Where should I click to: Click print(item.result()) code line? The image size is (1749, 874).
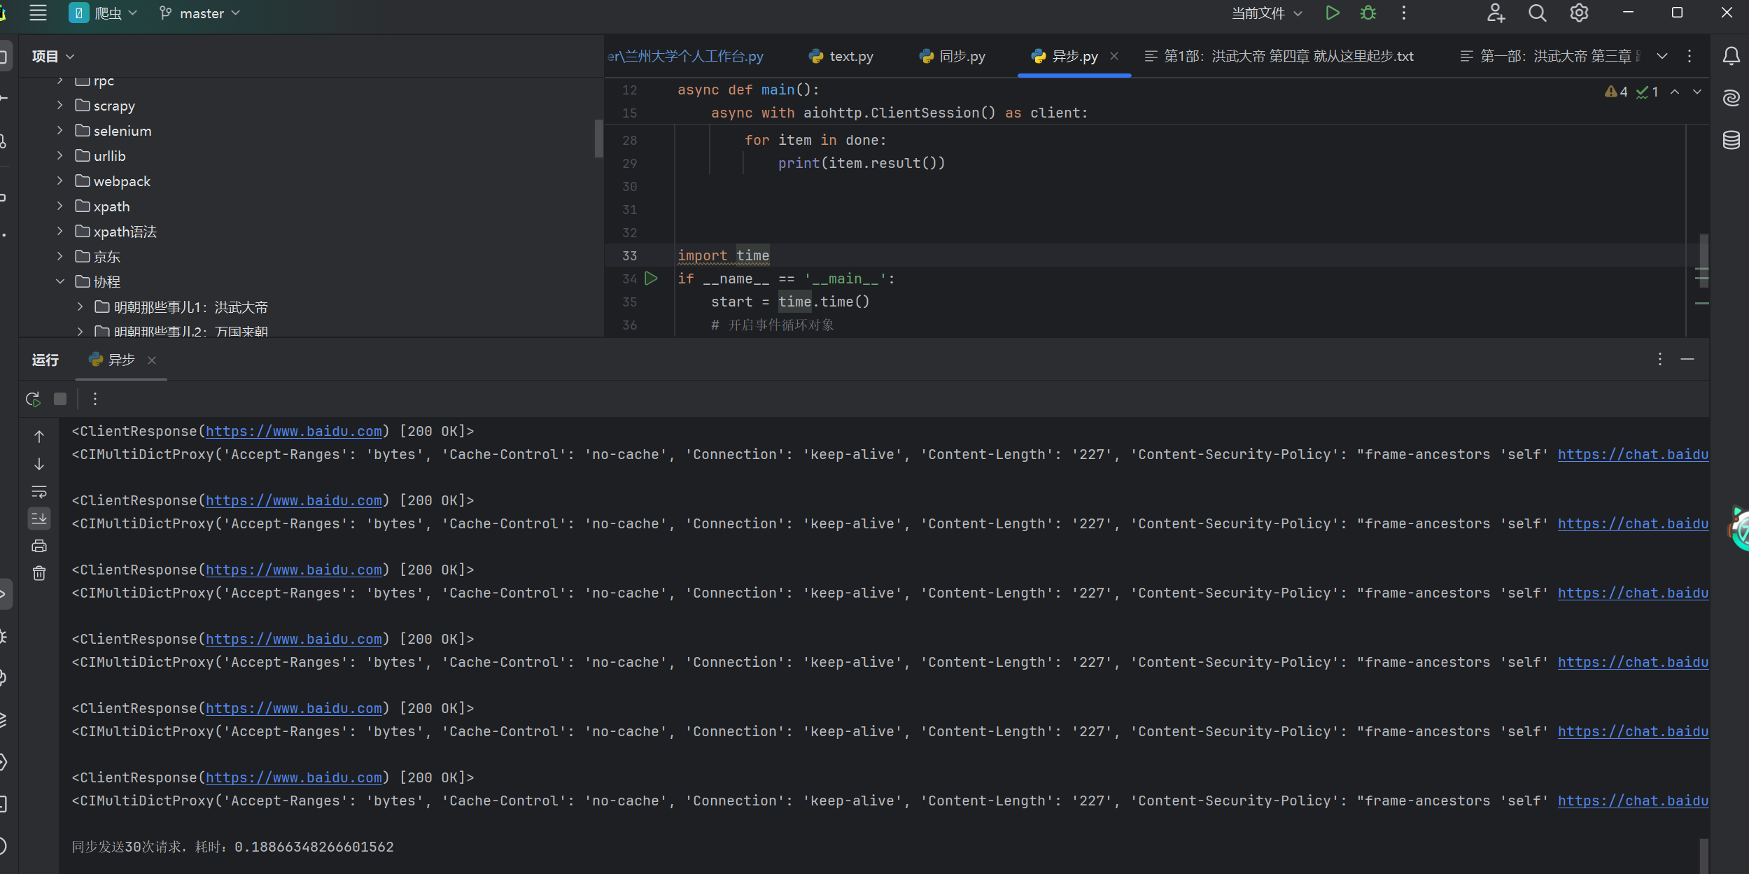click(x=862, y=163)
